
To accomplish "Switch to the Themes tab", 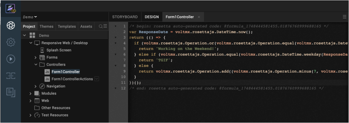I will click(46, 27).
